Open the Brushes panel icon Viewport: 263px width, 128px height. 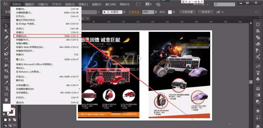pos(258,73)
